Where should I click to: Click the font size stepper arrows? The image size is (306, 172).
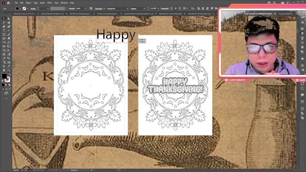(149, 9)
